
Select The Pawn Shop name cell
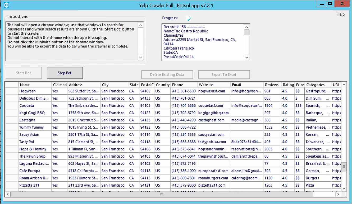(x=35, y=156)
